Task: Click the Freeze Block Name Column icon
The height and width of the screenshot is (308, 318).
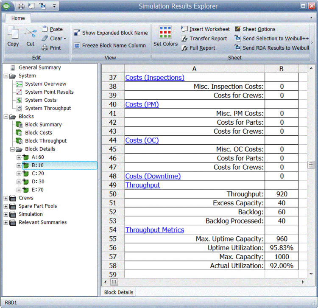Action: click(x=77, y=45)
